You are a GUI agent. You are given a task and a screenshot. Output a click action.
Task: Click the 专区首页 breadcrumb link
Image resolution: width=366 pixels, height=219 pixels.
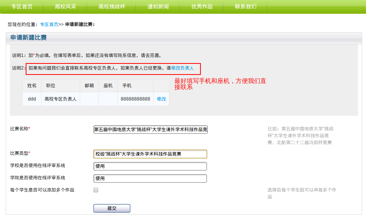(x=49, y=24)
